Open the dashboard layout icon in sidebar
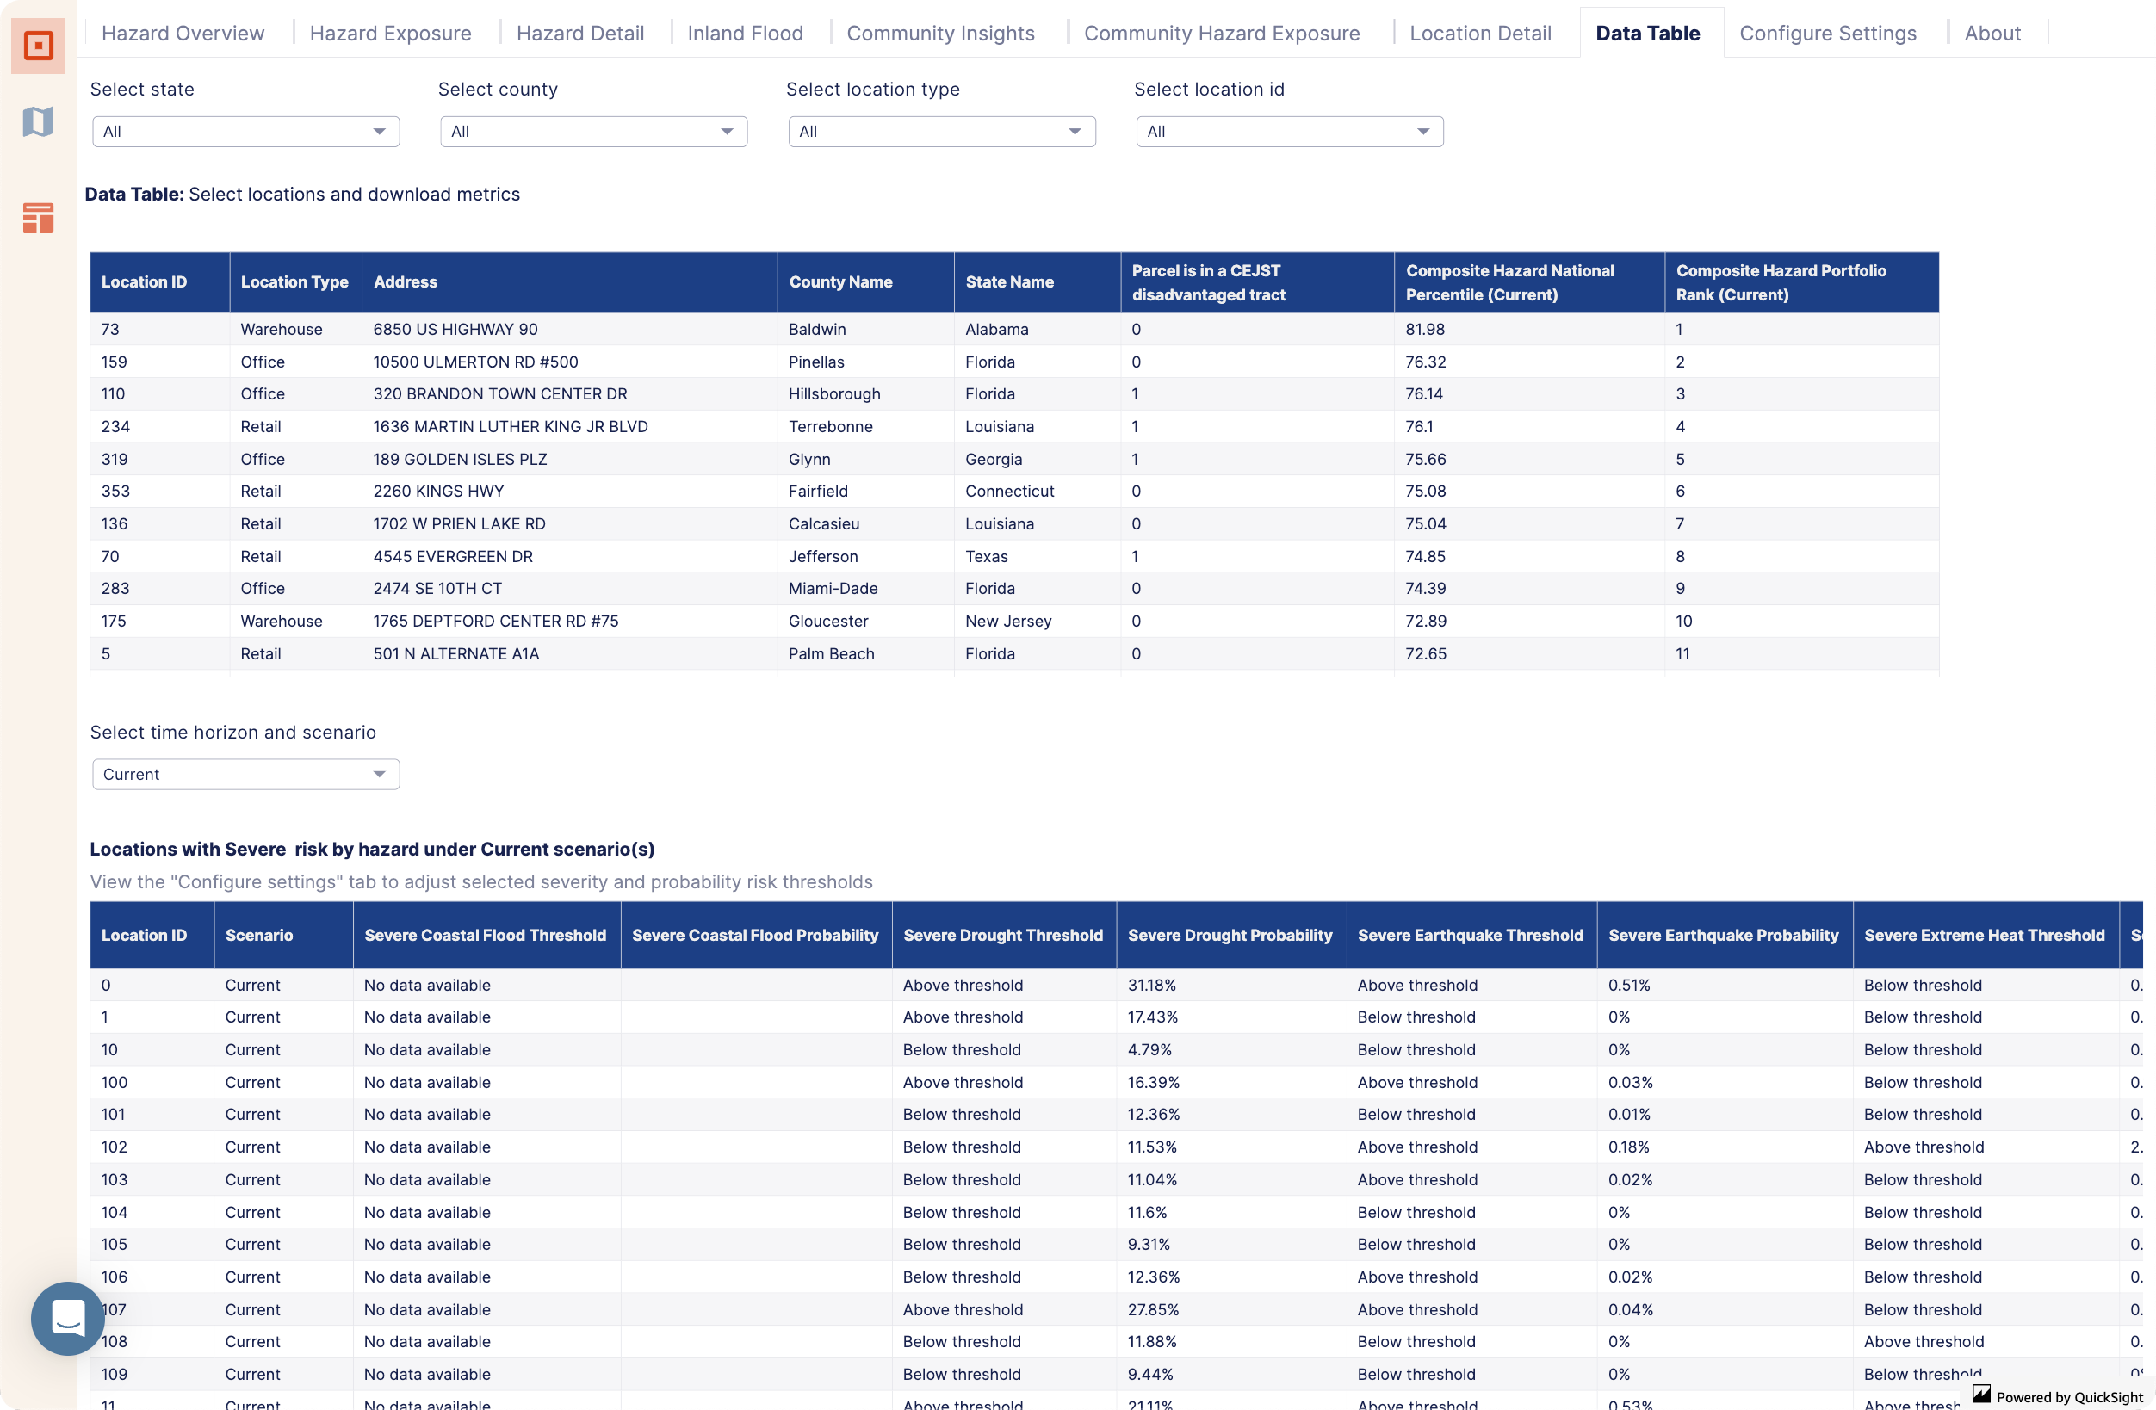This screenshot has width=2156, height=1410. (38, 219)
